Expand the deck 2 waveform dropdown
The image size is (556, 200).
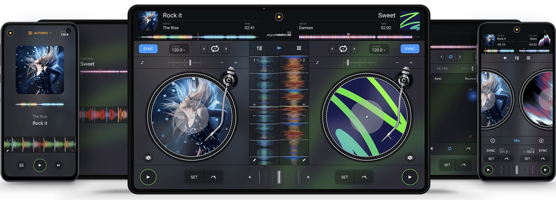pyautogui.click(x=302, y=61)
